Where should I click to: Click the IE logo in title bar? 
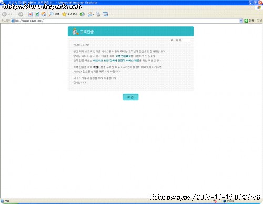[x=2, y=3]
